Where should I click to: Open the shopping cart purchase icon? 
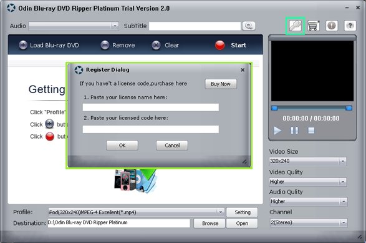click(x=313, y=26)
